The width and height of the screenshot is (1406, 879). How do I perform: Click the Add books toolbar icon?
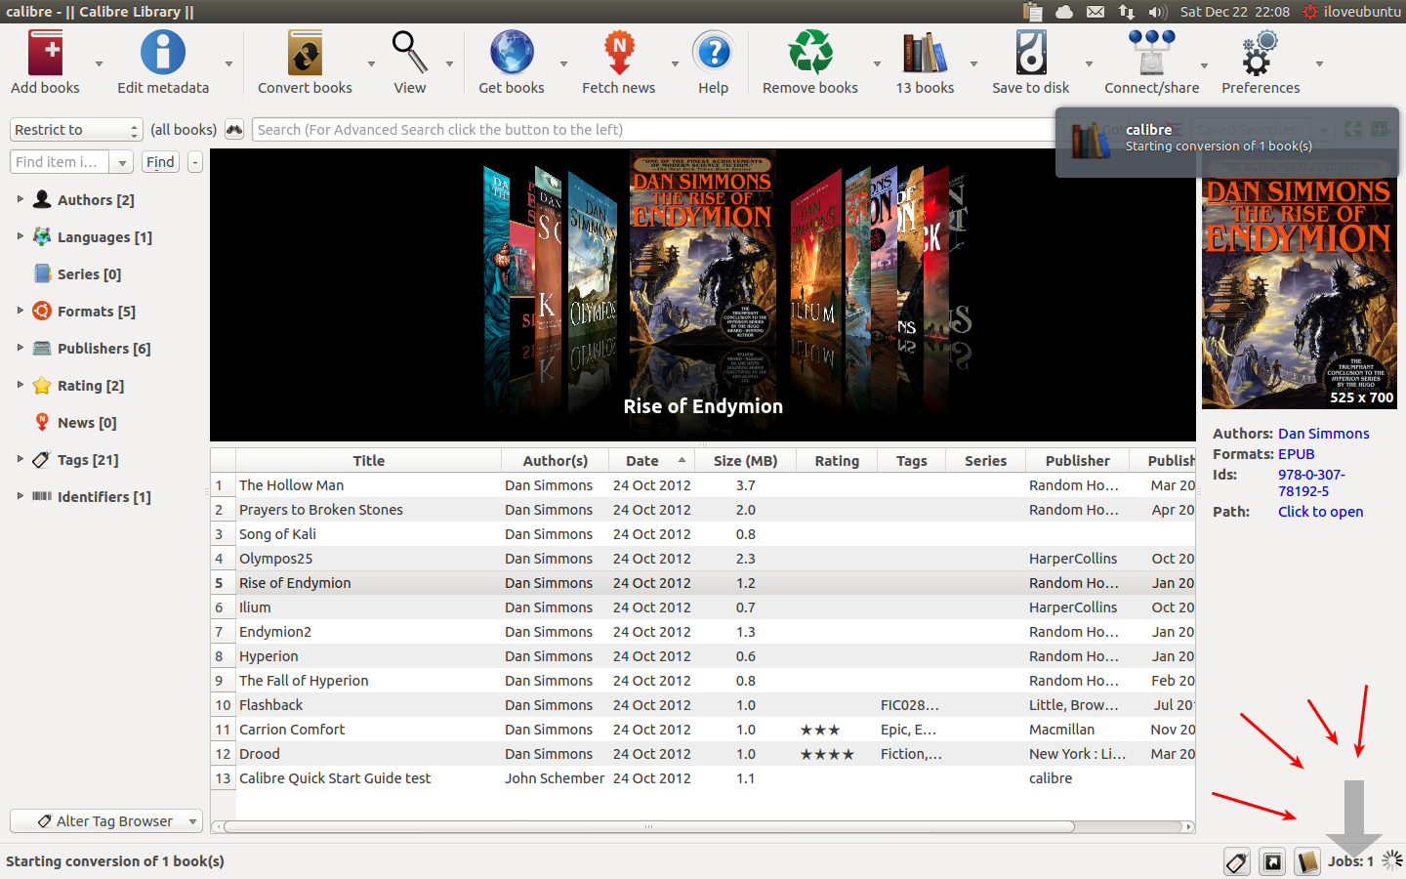[x=45, y=53]
